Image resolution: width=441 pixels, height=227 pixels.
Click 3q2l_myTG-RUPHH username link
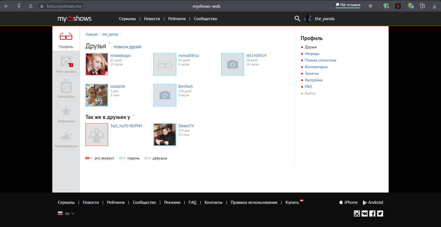[126, 126]
